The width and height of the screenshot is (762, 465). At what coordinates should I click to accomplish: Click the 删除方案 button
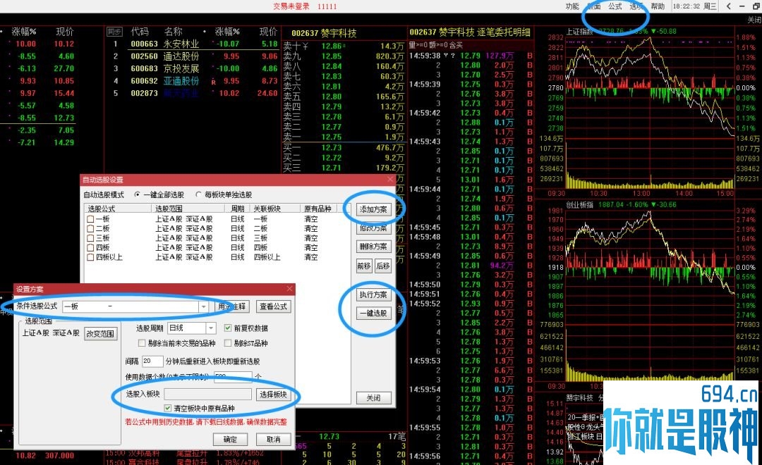pos(373,247)
